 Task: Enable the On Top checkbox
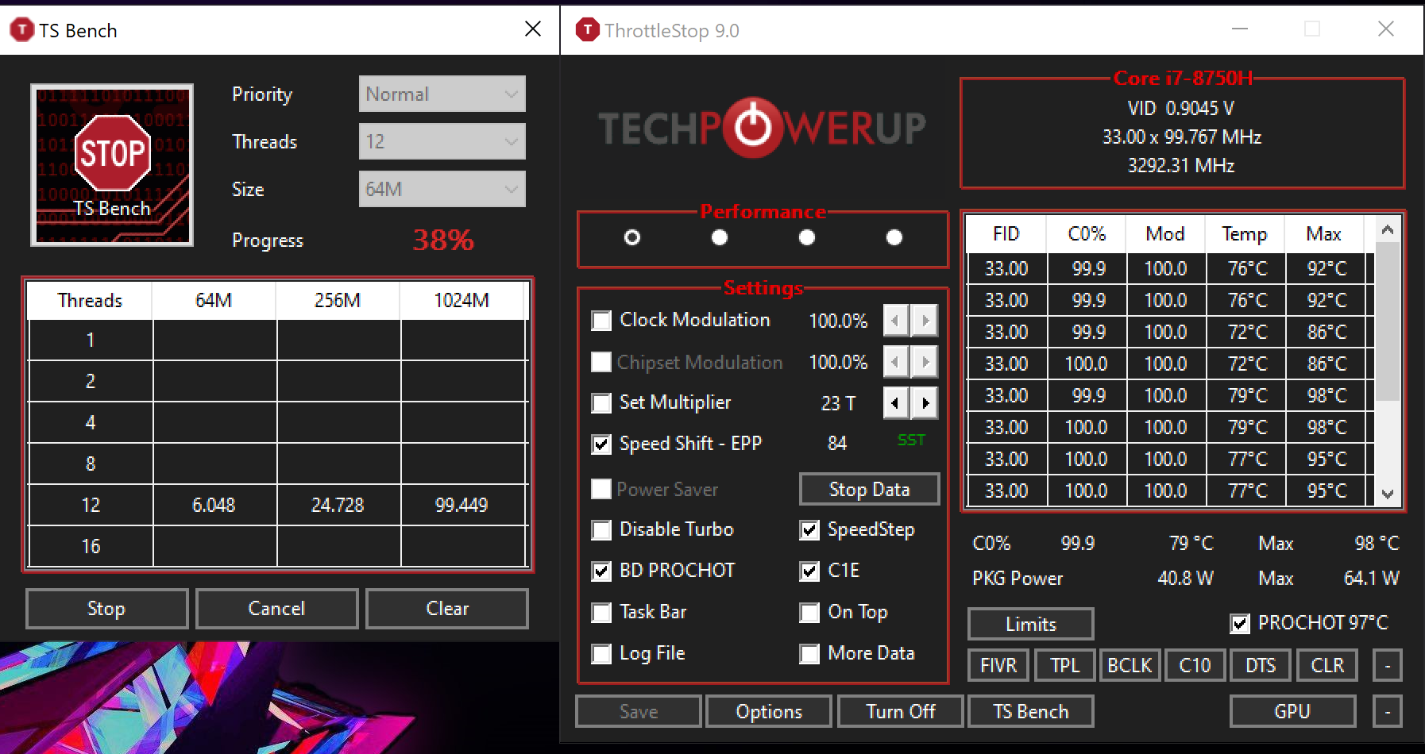(809, 613)
